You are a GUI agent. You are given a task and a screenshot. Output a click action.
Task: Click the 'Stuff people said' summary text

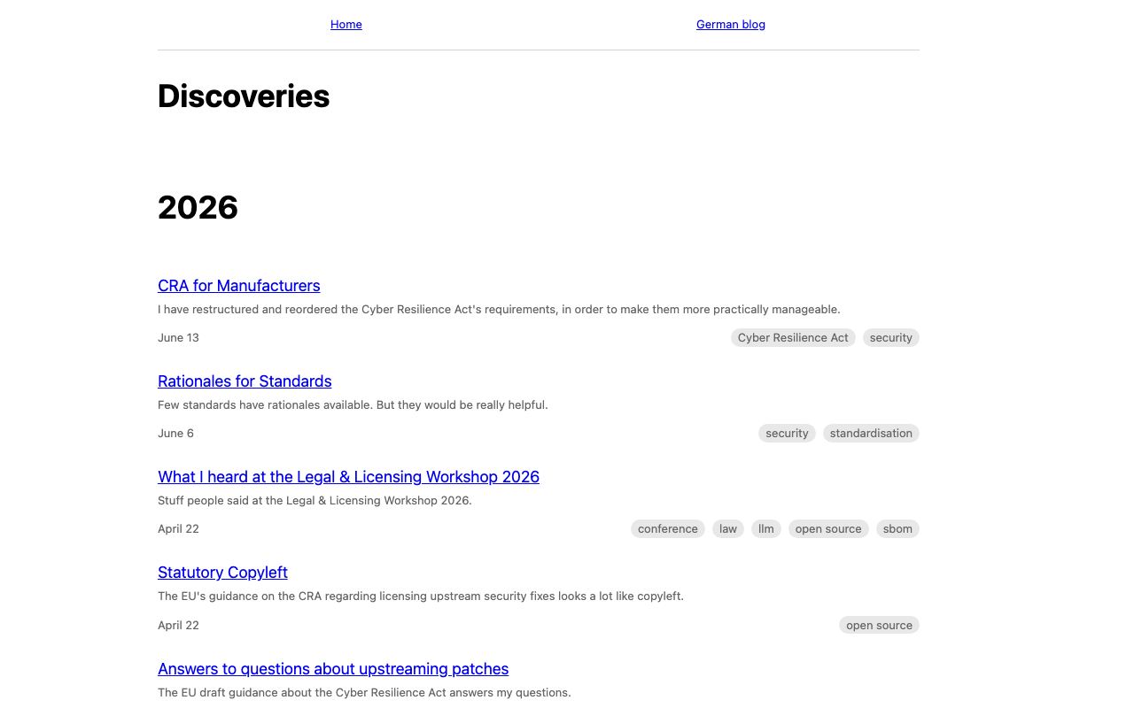coord(315,501)
